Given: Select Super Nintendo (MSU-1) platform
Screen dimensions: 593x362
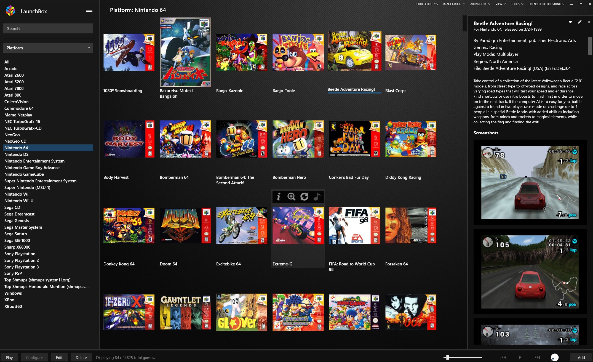Looking at the screenshot, I should [x=48, y=187].
